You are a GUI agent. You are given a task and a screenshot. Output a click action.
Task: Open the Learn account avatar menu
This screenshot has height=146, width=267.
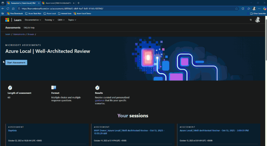point(257,20)
